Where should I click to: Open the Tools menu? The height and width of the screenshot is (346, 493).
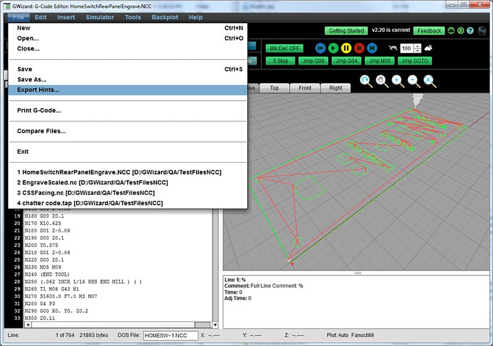132,17
